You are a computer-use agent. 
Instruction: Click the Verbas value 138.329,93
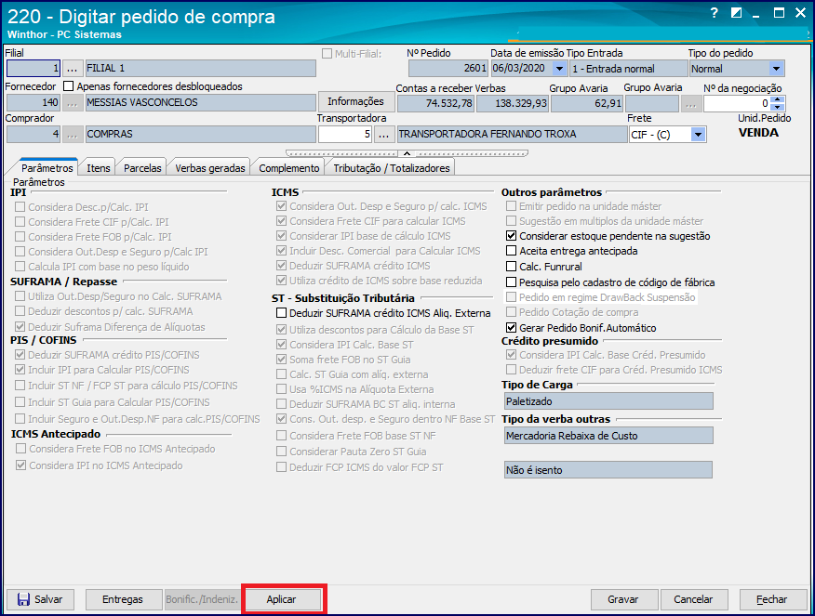[x=512, y=104]
